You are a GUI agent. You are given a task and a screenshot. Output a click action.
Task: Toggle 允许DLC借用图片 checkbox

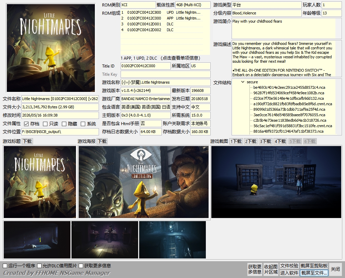pyautogui.click(x=40, y=266)
